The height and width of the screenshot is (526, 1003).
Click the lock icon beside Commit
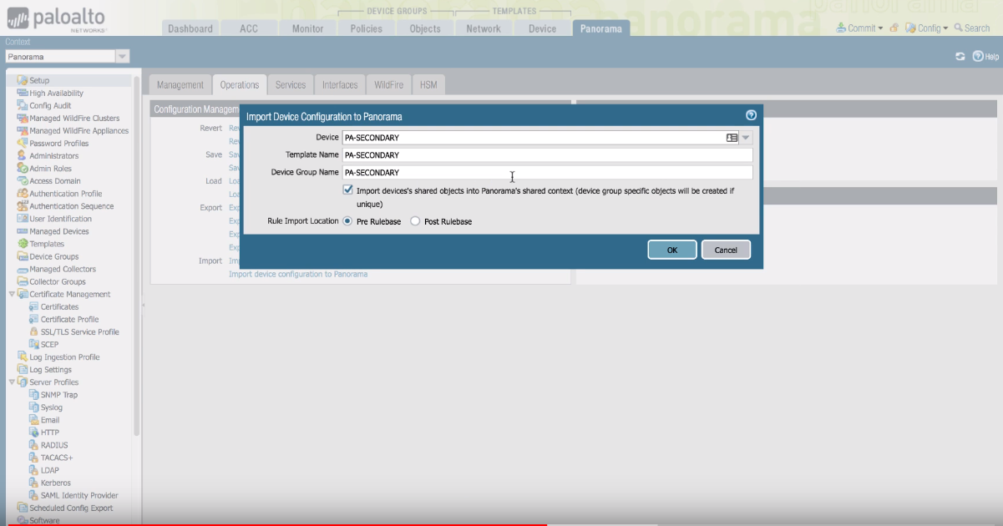(894, 28)
